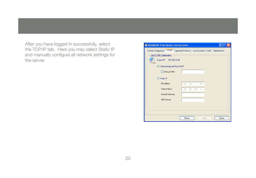Screen dimensions: 256x178
Task: Maximize the Print Server Control Center window
Action: (x=225, y=45)
